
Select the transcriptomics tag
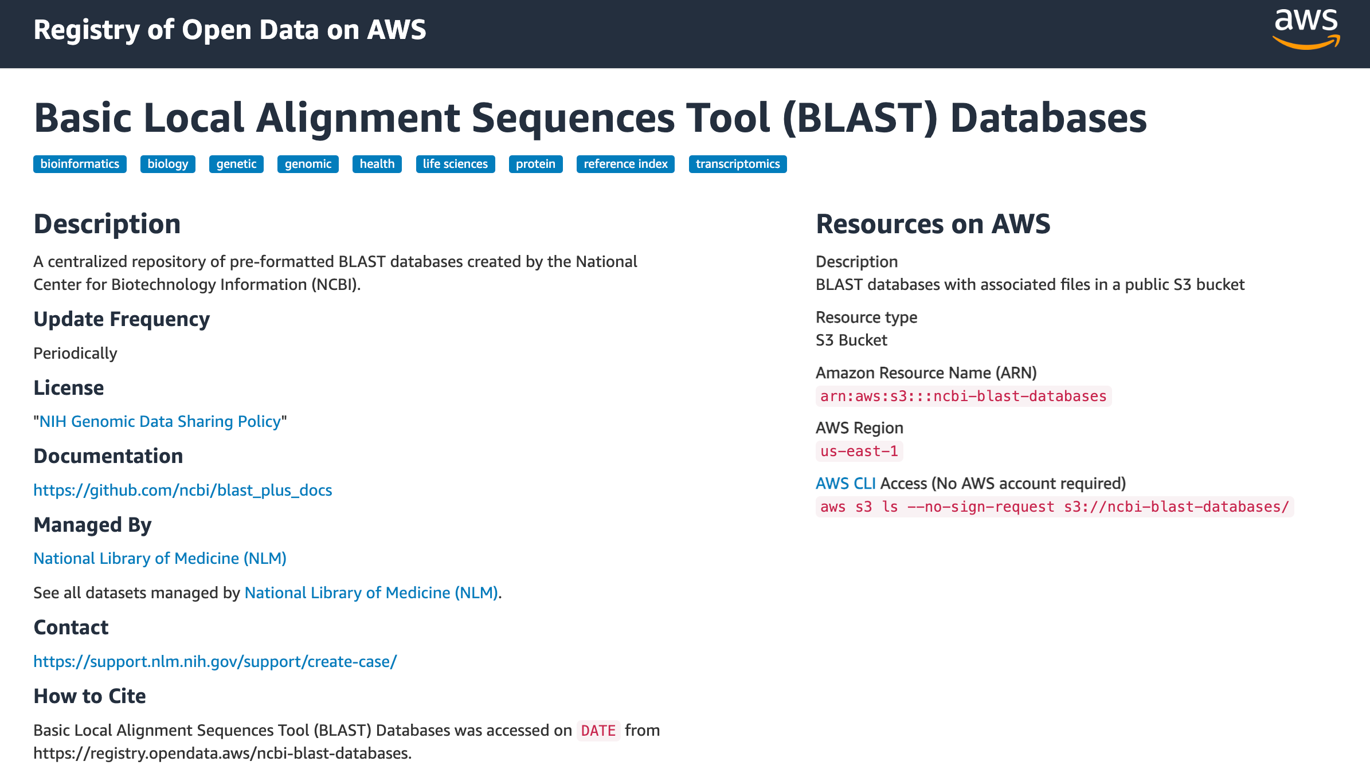coord(738,164)
